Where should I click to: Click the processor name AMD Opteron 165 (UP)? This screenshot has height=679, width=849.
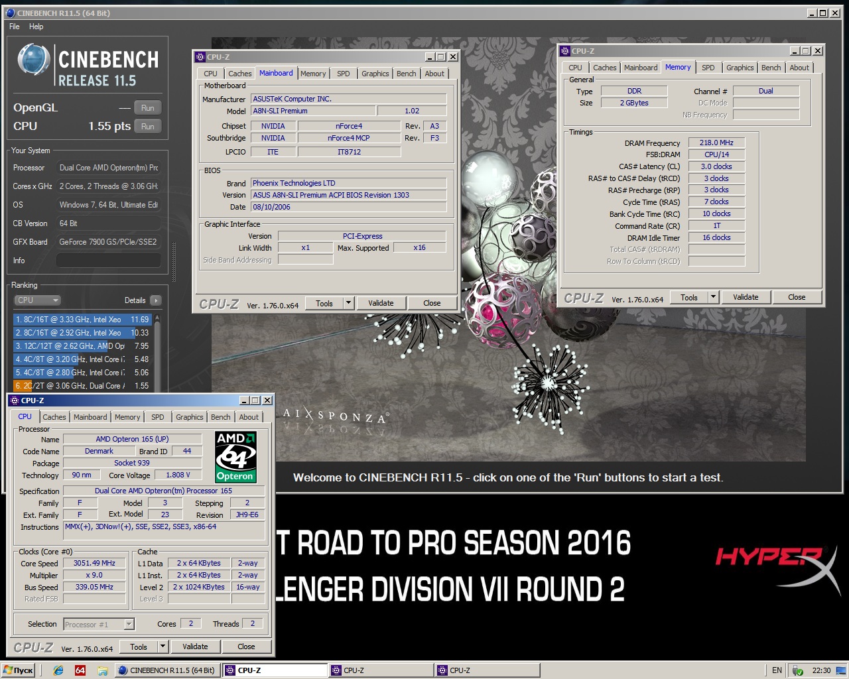coord(133,439)
